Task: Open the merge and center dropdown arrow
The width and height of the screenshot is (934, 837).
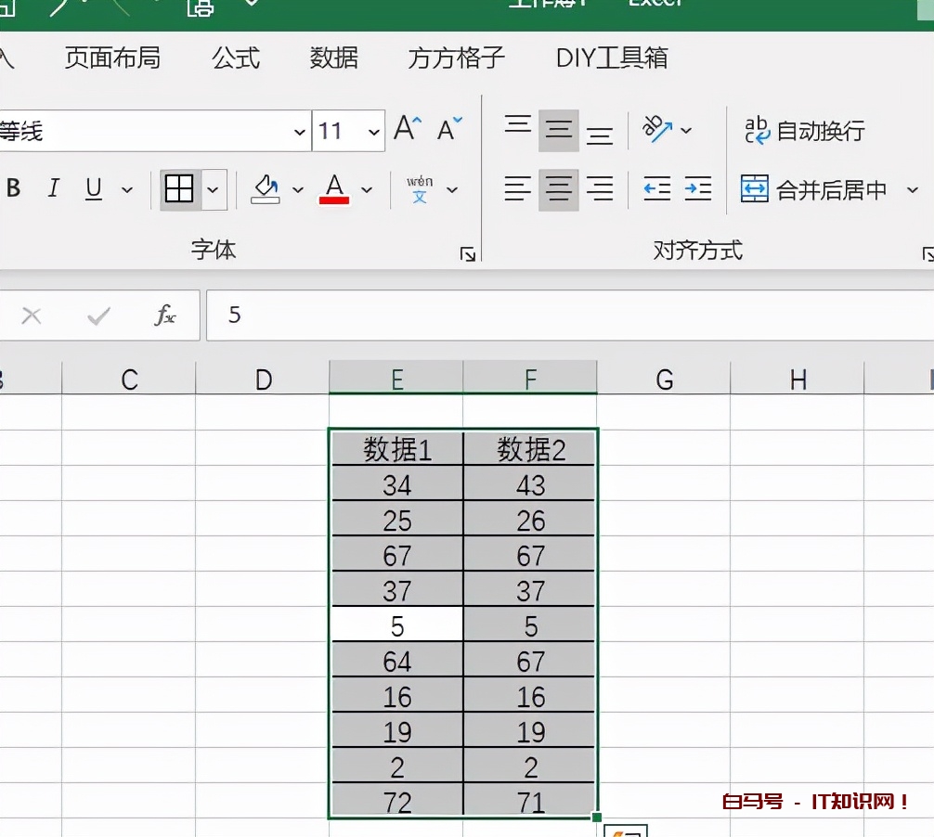Action: pos(912,190)
